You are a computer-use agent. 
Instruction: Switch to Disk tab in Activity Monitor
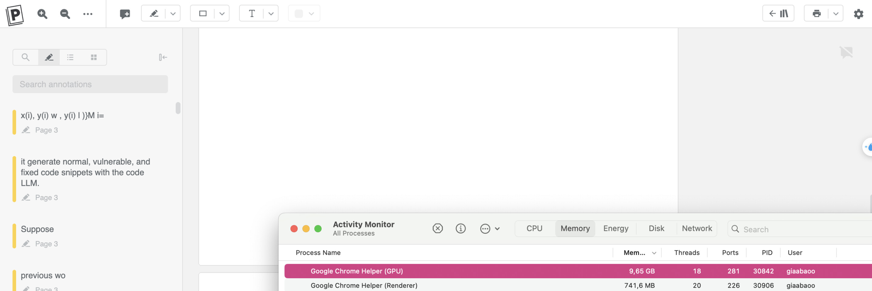point(656,228)
